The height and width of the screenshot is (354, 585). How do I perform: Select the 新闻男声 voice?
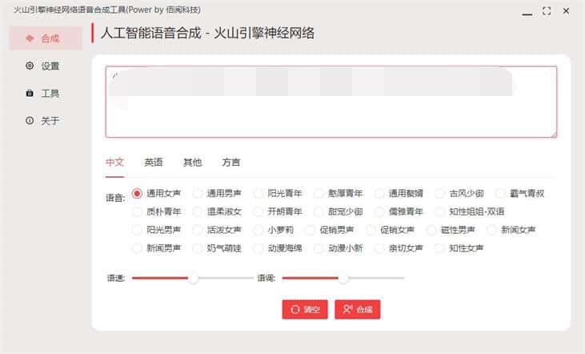157,248
